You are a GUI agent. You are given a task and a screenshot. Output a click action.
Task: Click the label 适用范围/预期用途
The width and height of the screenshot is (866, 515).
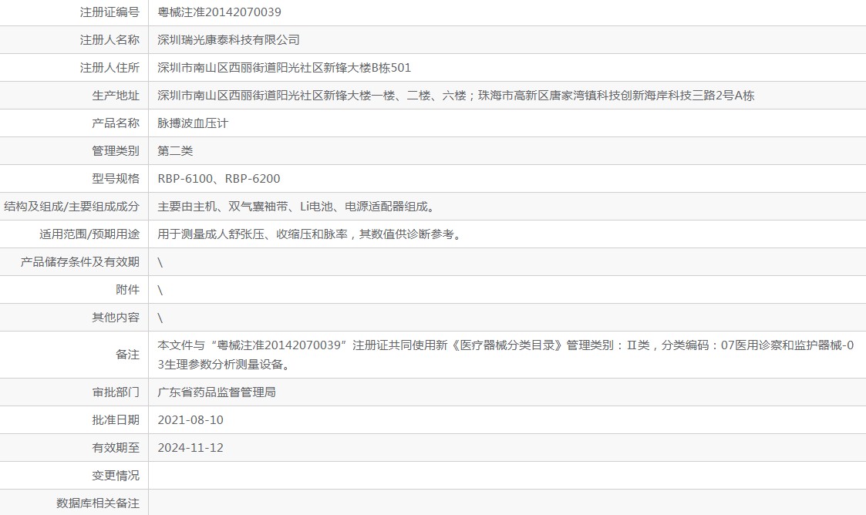point(89,234)
